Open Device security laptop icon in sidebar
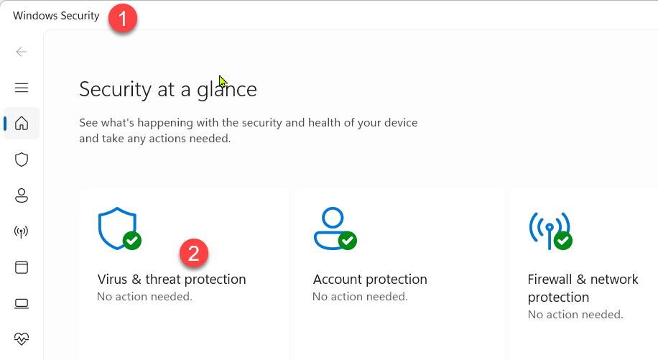This screenshot has height=360, width=658. [x=22, y=303]
